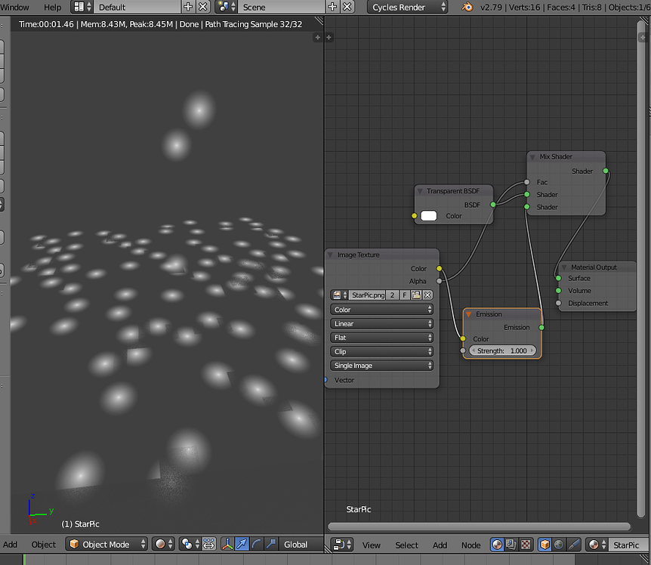Click node editor vertical scrollbar

point(641,269)
